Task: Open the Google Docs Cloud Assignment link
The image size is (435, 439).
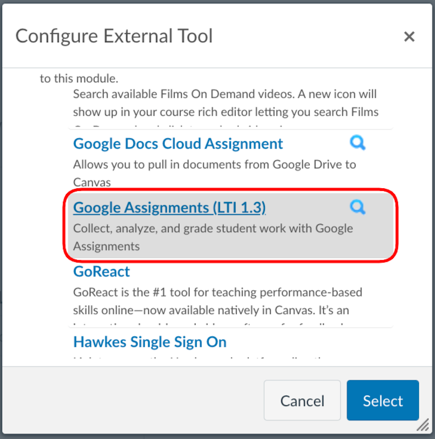Action: [x=178, y=144]
